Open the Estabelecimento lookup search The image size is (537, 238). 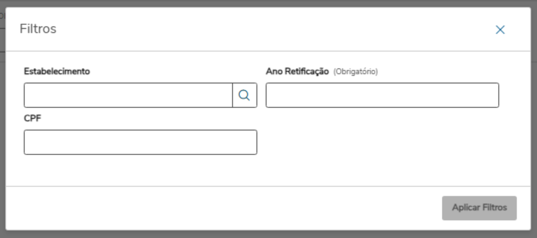(x=244, y=95)
